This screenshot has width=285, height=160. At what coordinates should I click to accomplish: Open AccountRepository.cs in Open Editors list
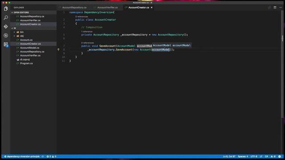(32, 16)
